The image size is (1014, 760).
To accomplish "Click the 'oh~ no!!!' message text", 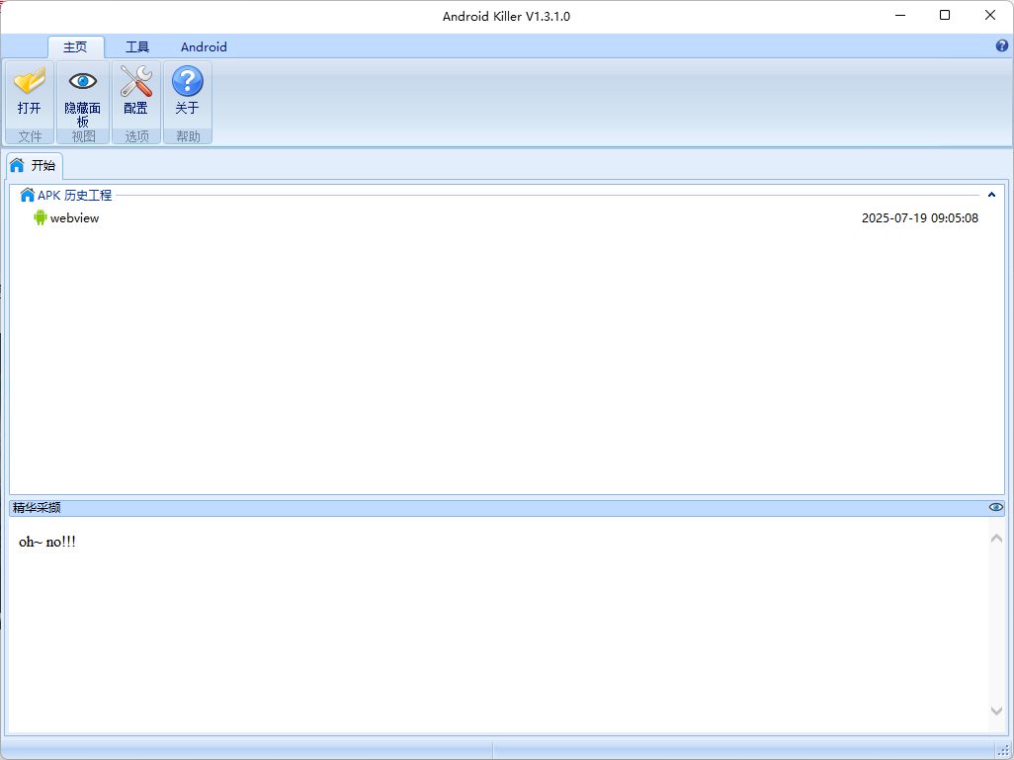I will pos(47,542).
